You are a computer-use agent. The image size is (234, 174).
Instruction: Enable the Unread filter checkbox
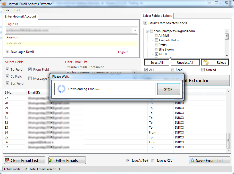(x=203, y=70)
